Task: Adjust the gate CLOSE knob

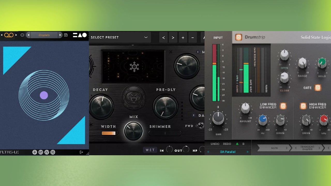Action: coord(284,77)
